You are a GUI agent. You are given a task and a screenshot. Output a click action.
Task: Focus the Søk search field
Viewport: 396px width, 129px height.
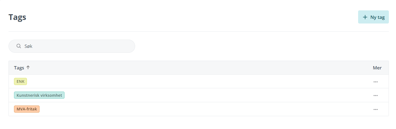[72, 46]
